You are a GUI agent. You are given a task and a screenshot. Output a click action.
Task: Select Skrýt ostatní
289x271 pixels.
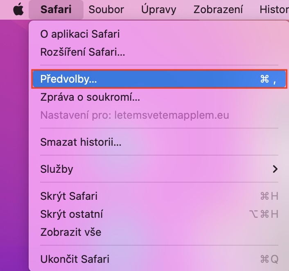click(72, 214)
